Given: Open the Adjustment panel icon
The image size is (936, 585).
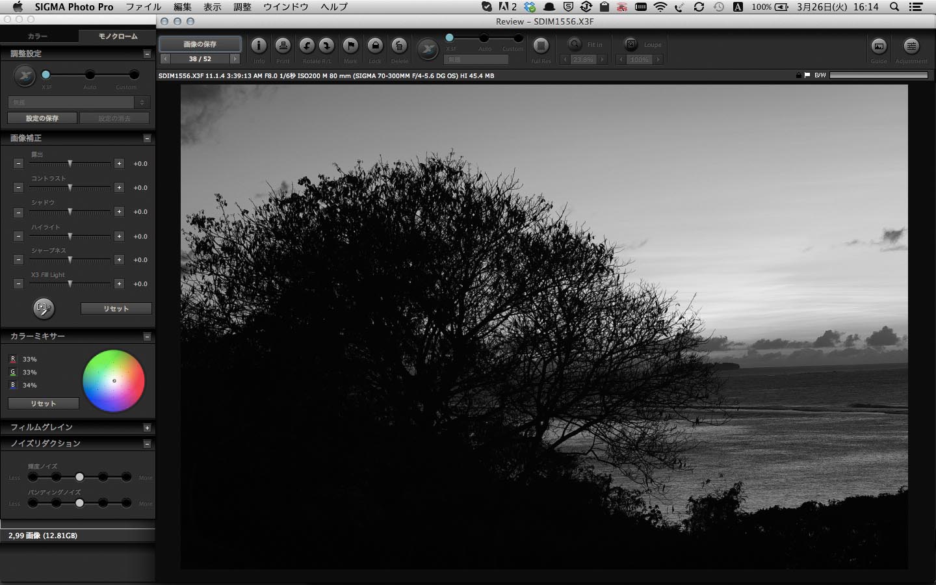Looking at the screenshot, I should [912, 46].
